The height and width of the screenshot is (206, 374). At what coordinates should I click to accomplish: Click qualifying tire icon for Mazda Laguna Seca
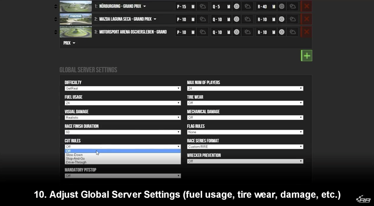pyautogui.click(x=236, y=19)
